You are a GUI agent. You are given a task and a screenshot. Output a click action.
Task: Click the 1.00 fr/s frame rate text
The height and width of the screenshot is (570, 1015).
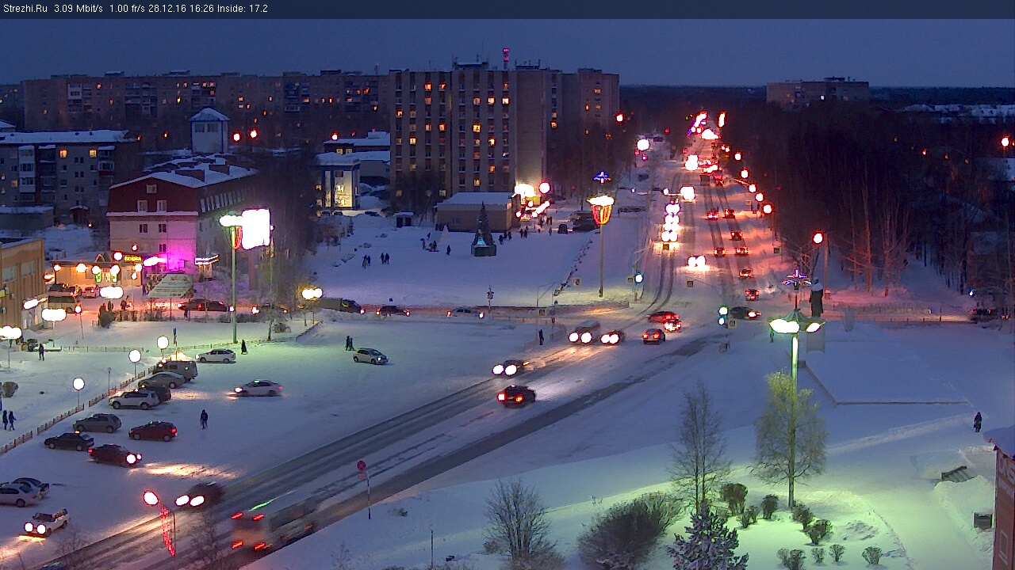pyautogui.click(x=128, y=9)
